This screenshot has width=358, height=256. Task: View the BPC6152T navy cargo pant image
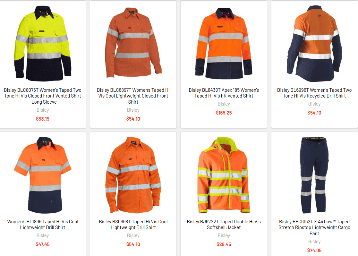click(x=314, y=175)
